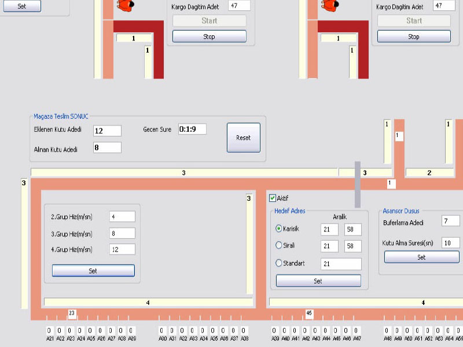Click the A21 counter box
Viewport: 463px width, 347px height.
pyautogui.click(x=50, y=331)
